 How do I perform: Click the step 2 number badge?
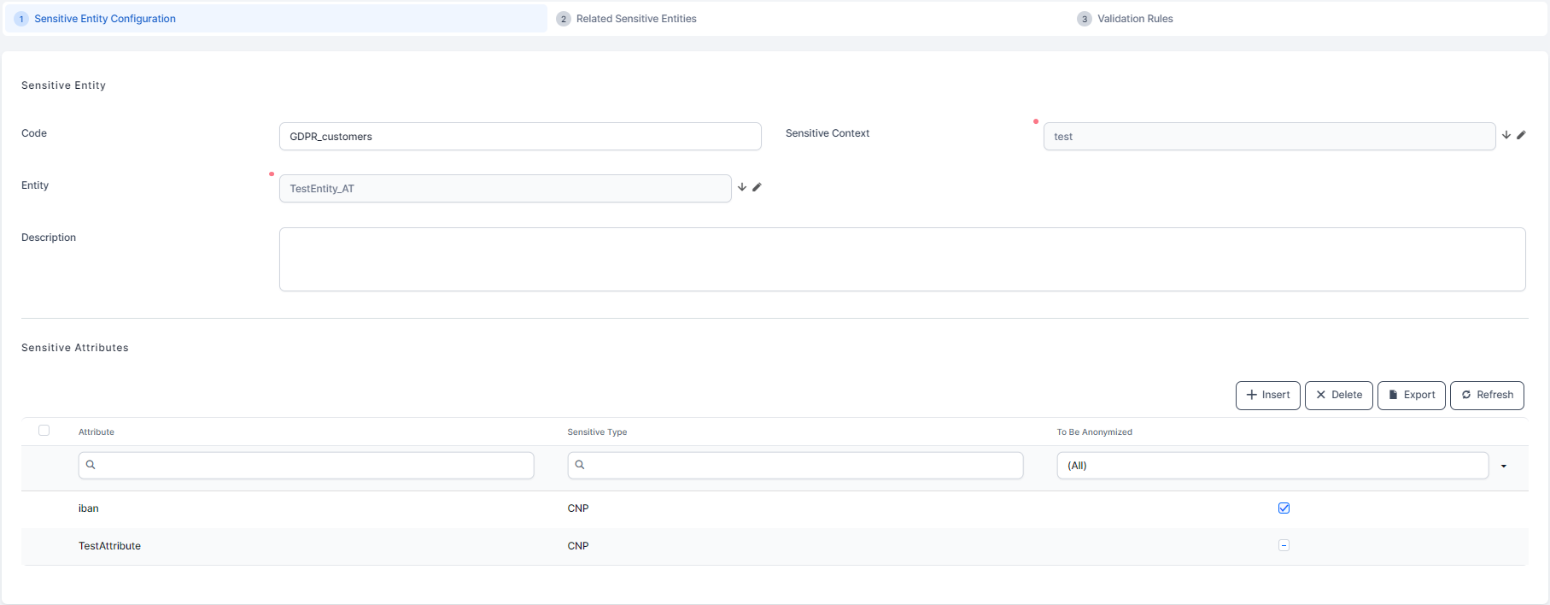(564, 19)
